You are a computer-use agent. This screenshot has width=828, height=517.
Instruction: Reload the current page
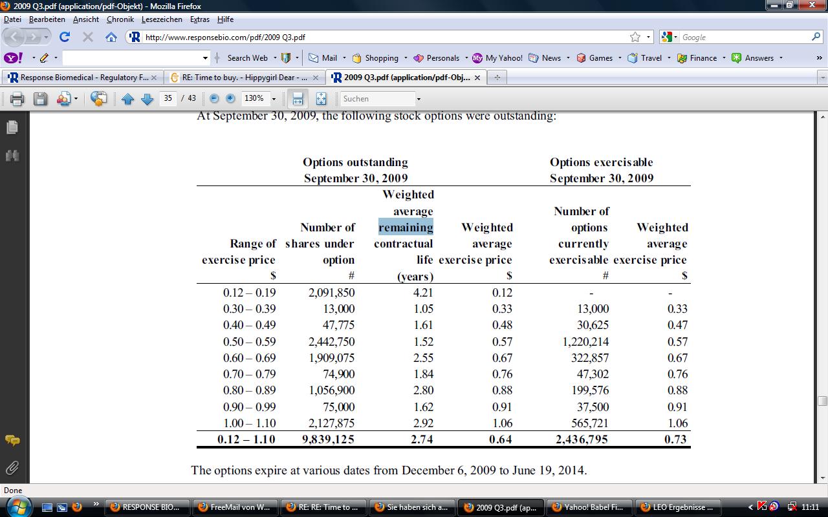[65, 37]
